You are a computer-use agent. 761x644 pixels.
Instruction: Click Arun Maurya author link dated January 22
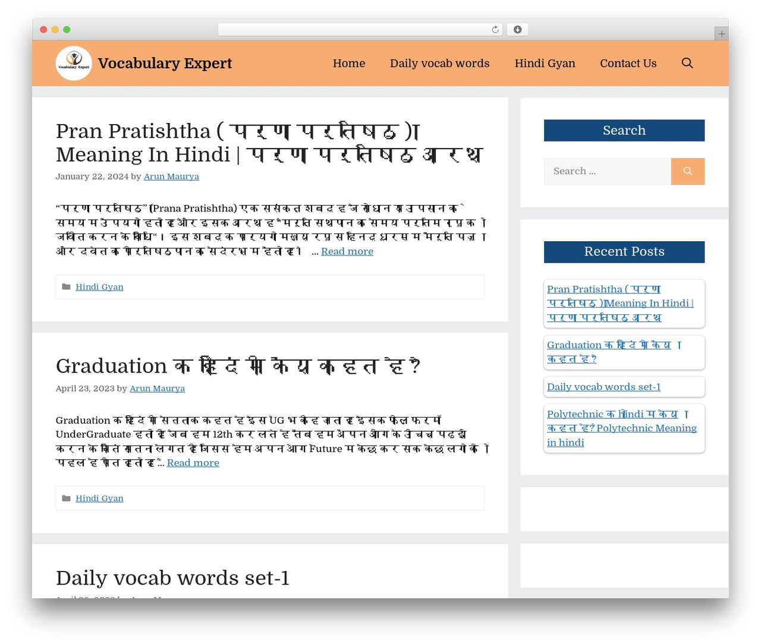pyautogui.click(x=171, y=176)
